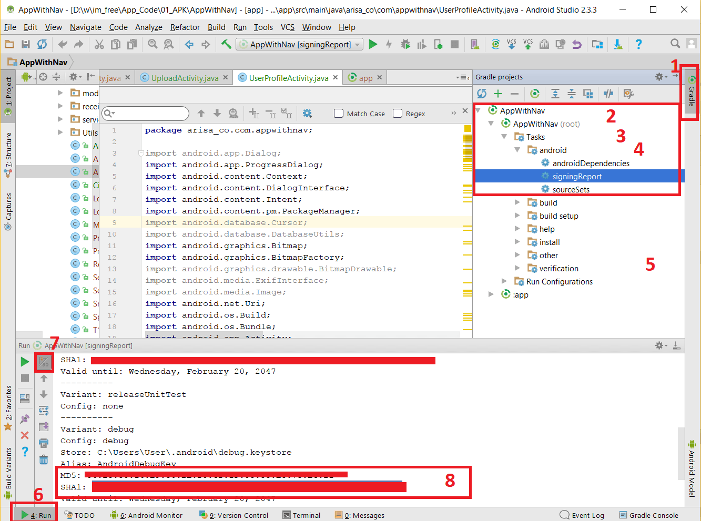Enable the Match Case checkbox
701x521 pixels.
339,114
